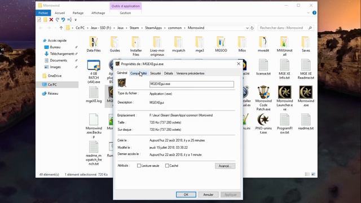Open the Lisez-moi originaux folder
The width and height of the screenshot is (361, 203).
coord(157,46)
